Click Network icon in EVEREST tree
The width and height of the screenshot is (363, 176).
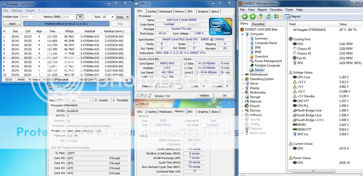247,102
